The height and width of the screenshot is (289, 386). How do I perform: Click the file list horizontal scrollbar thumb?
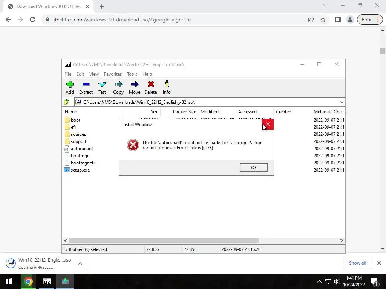coord(164,240)
